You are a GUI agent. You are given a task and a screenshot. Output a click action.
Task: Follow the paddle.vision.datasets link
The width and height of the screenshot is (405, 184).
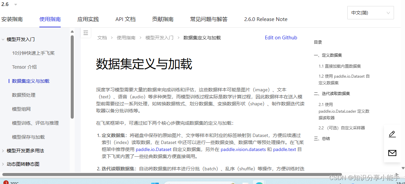click(243, 149)
